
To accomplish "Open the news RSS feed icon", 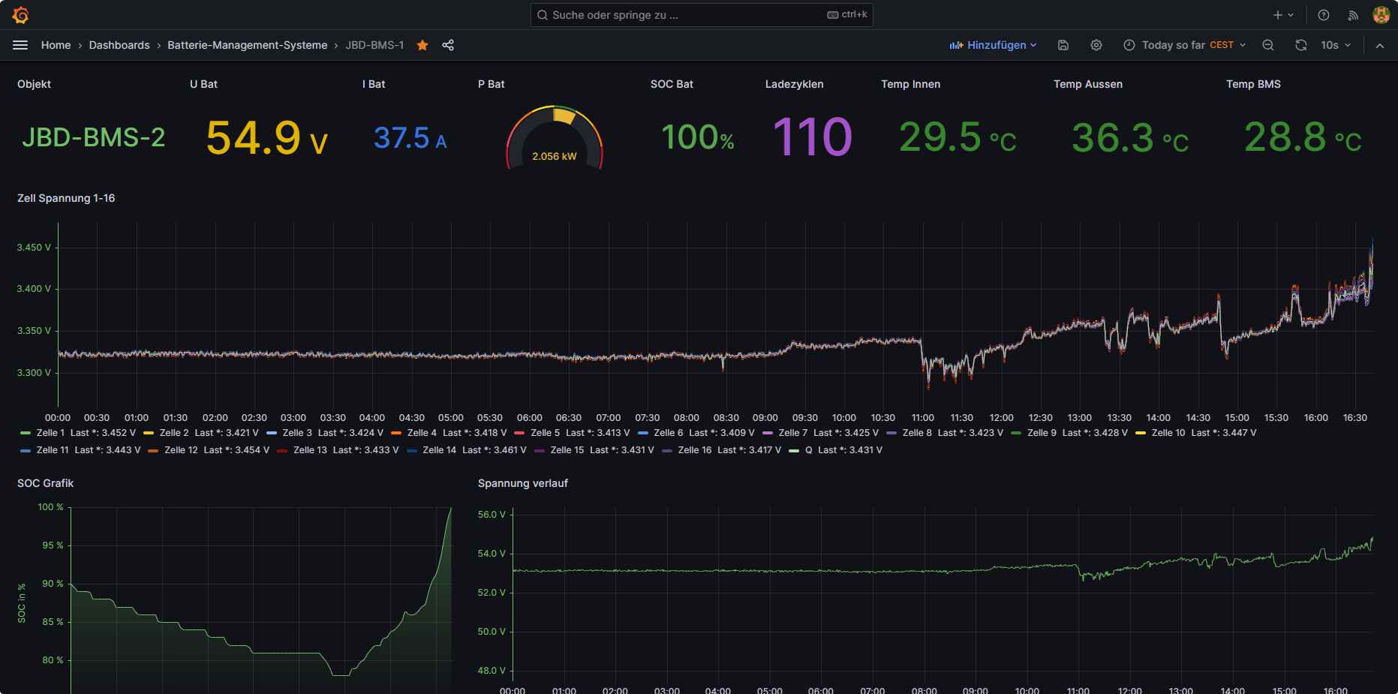I will [x=1353, y=15].
